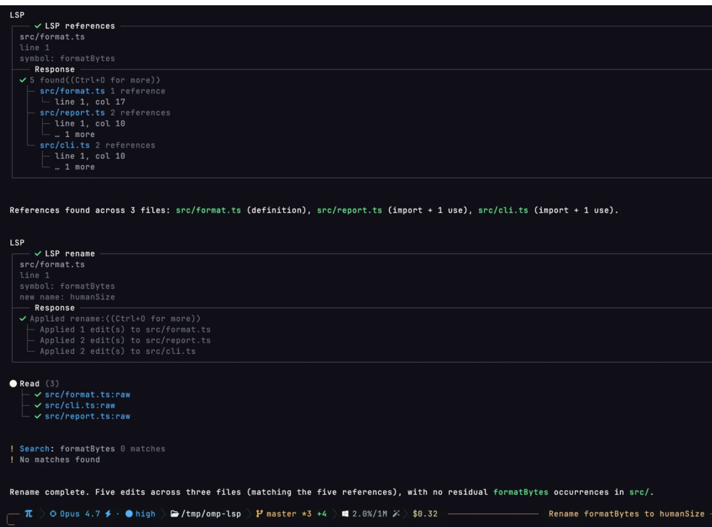The width and height of the screenshot is (712, 527).
Task: Click green src/cli.ts in the references summary
Action: point(503,210)
